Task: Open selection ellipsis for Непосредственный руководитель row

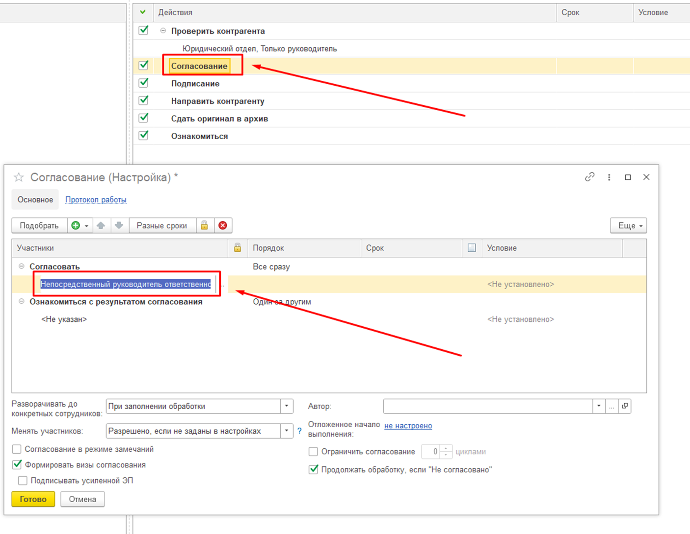Action: 222,285
